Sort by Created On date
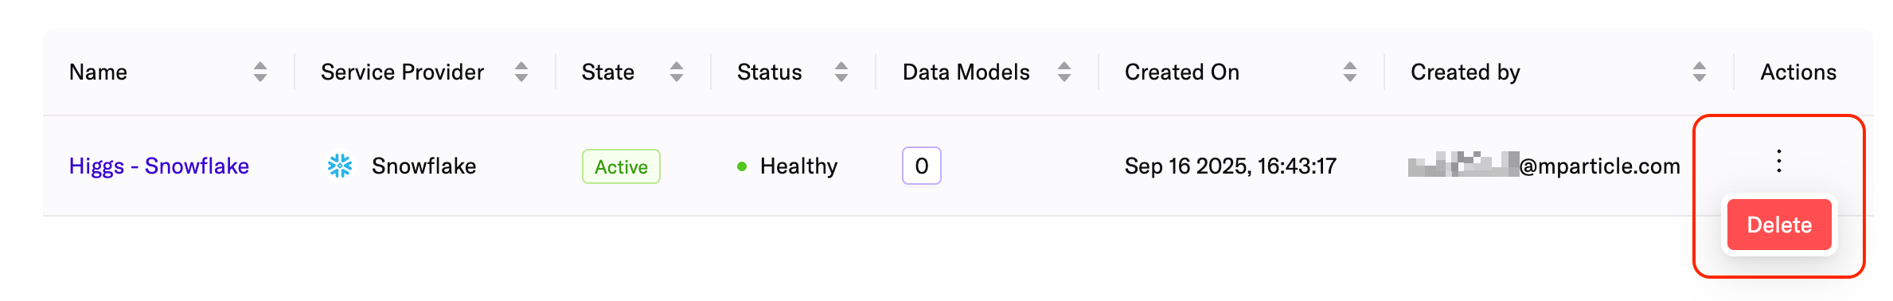Viewport: 1893px width, 301px height. click(x=1349, y=72)
